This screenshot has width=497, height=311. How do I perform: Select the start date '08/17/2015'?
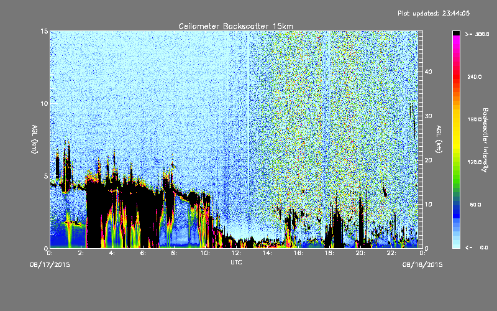[x=50, y=264]
